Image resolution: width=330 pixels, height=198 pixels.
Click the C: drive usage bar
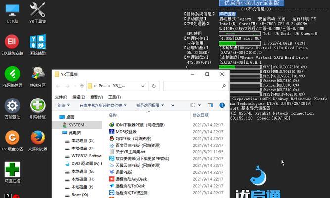[240, 67]
